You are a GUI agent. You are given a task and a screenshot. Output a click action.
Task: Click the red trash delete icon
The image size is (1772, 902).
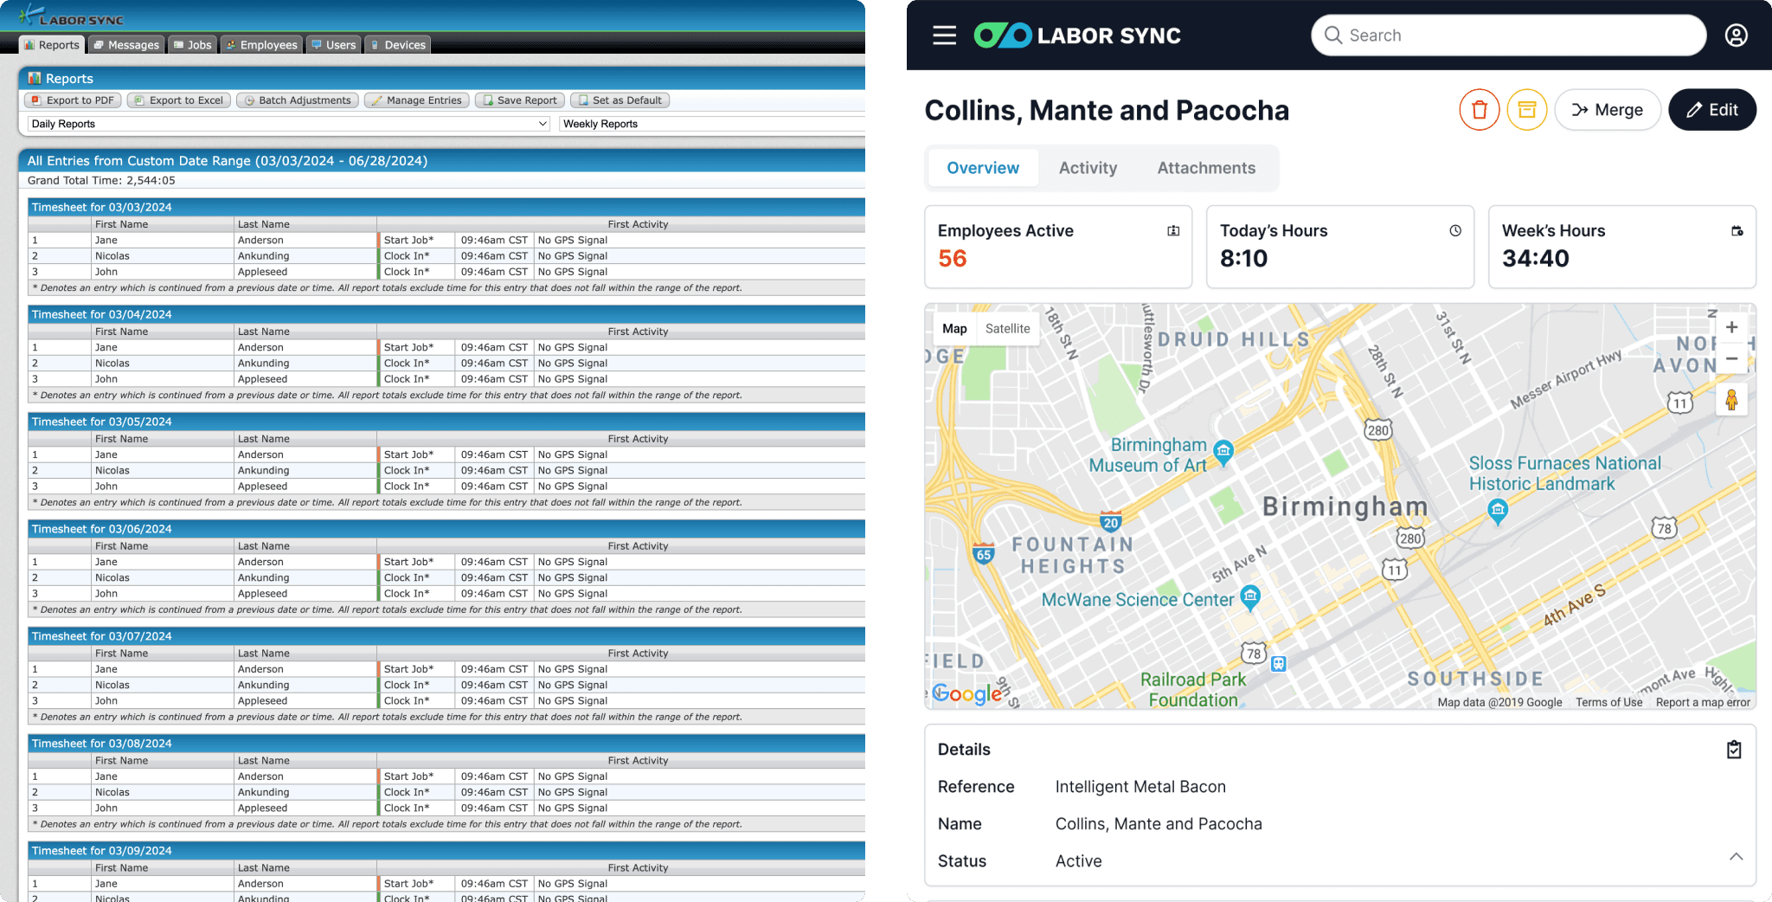click(x=1479, y=110)
